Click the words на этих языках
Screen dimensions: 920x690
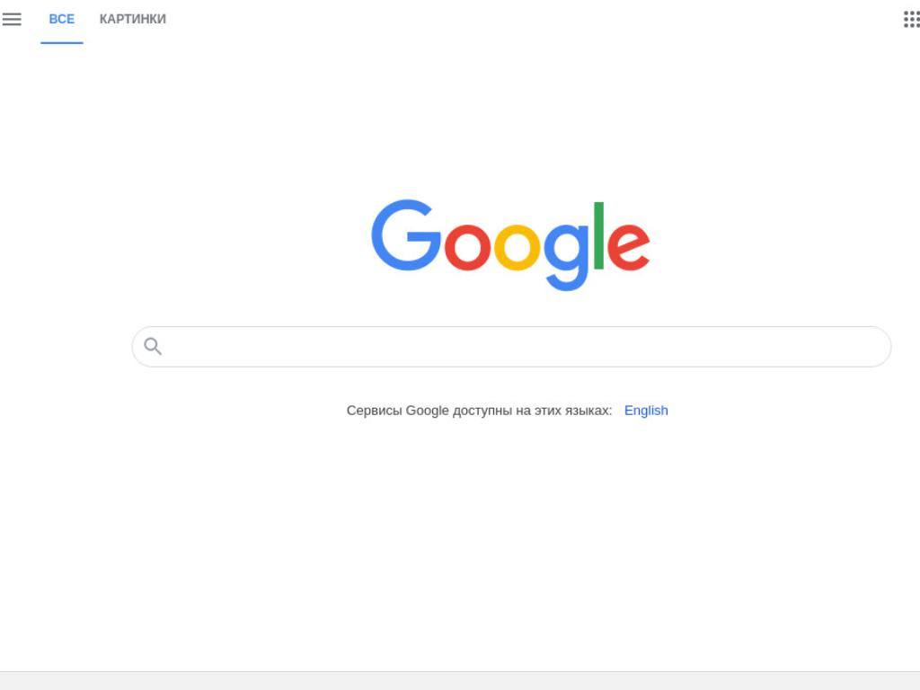564,410
